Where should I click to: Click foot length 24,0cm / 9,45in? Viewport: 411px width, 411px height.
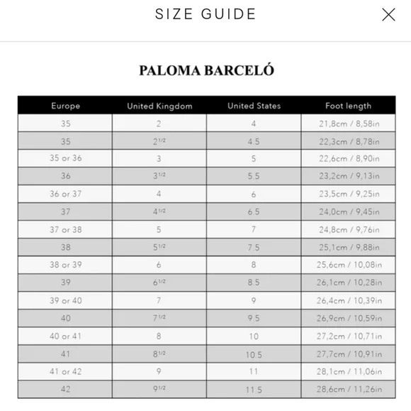349,212
